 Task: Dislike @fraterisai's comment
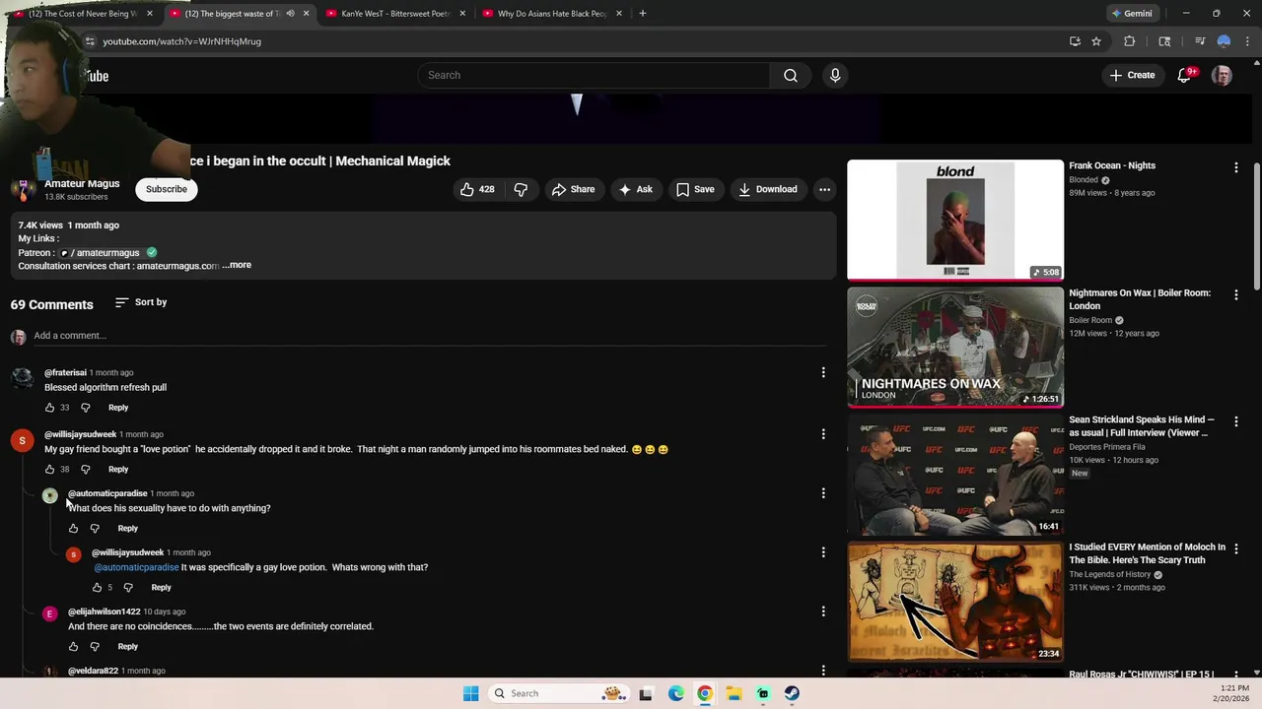(86, 408)
